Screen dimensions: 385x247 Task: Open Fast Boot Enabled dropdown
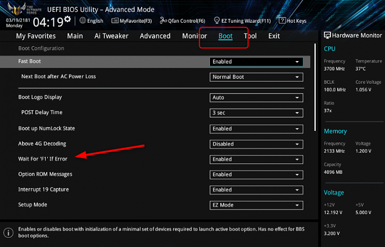click(256, 62)
